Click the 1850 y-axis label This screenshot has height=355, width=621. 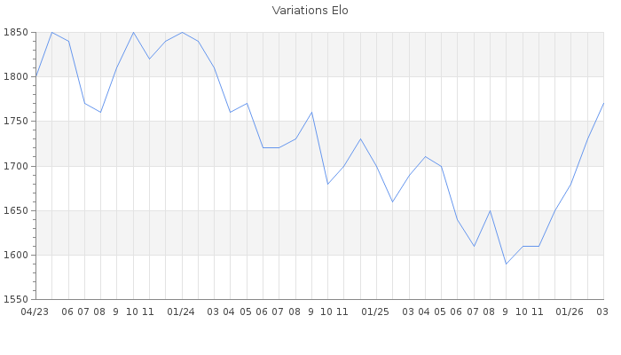16,32
